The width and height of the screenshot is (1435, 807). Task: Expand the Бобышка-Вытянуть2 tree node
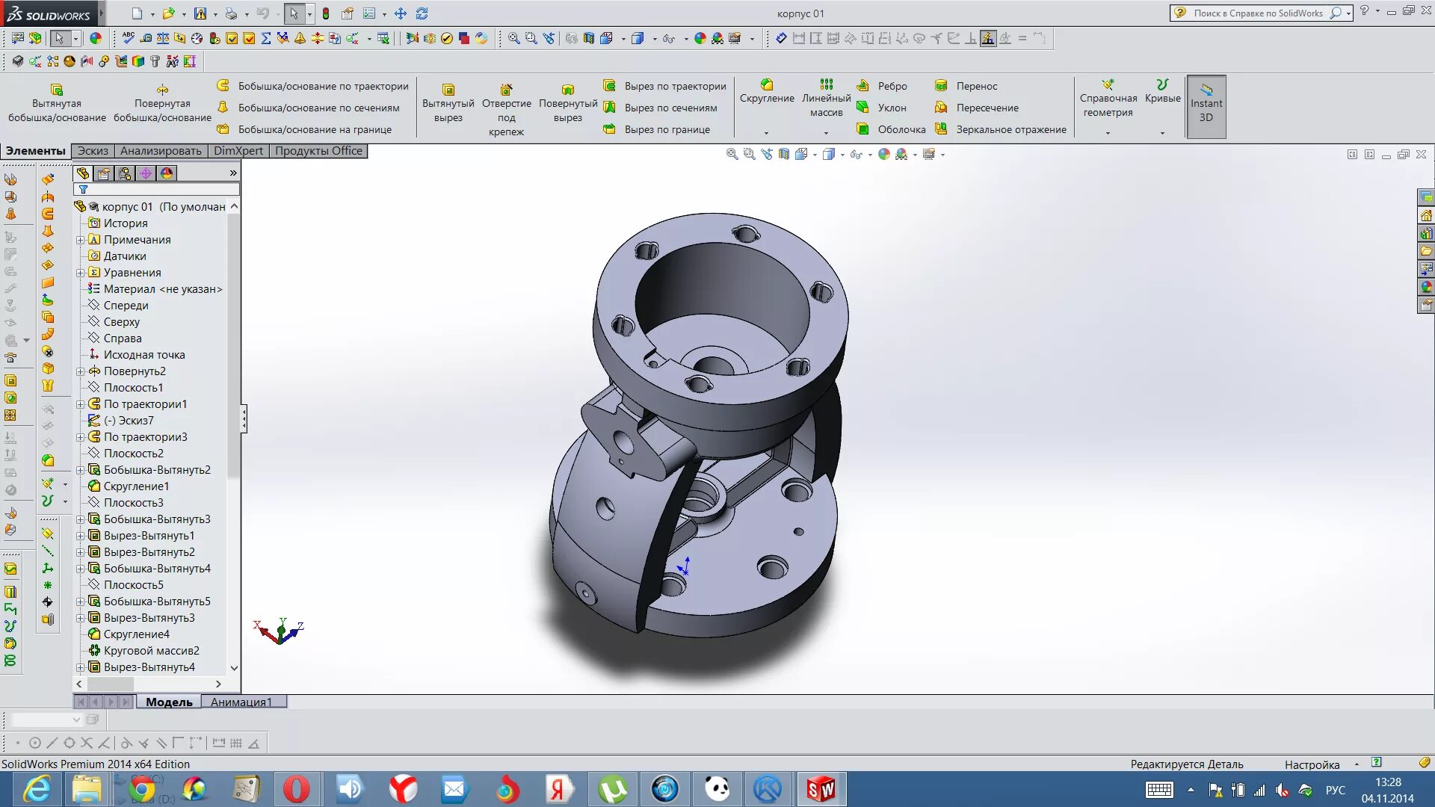(81, 470)
